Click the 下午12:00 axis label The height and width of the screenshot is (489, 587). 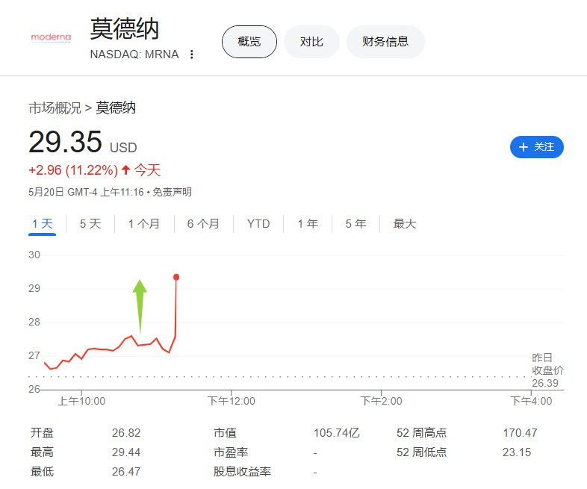coord(232,402)
